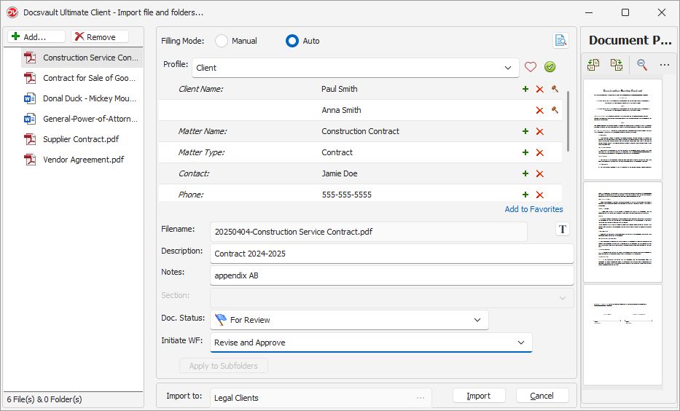Click the second page preview thumbnail
680x411 pixels.
(x=622, y=232)
